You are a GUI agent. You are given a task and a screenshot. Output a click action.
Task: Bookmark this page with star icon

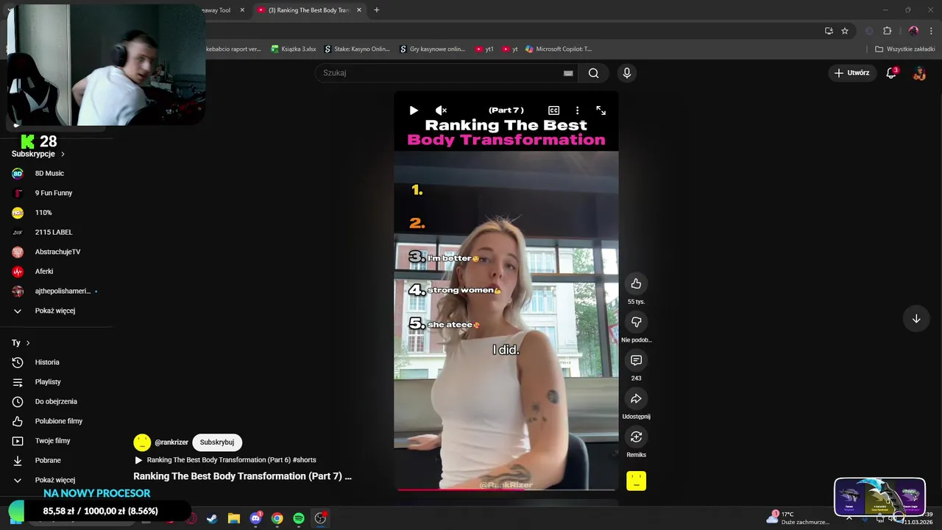(x=845, y=31)
